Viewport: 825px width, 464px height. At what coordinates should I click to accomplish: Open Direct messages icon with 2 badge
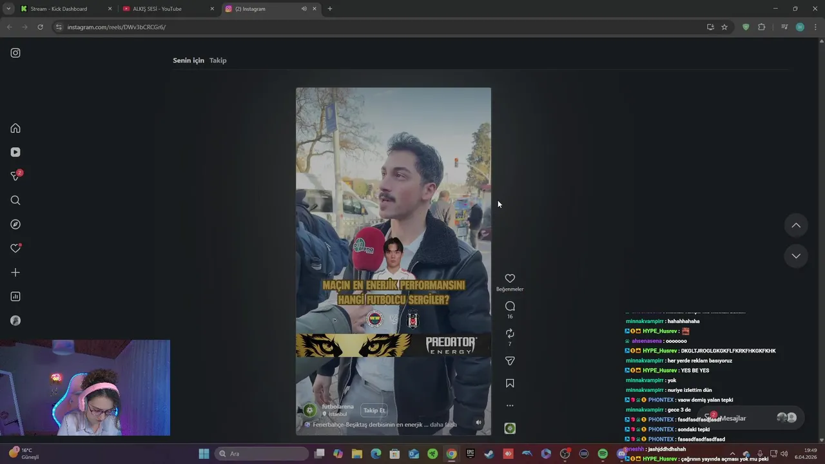click(16, 176)
